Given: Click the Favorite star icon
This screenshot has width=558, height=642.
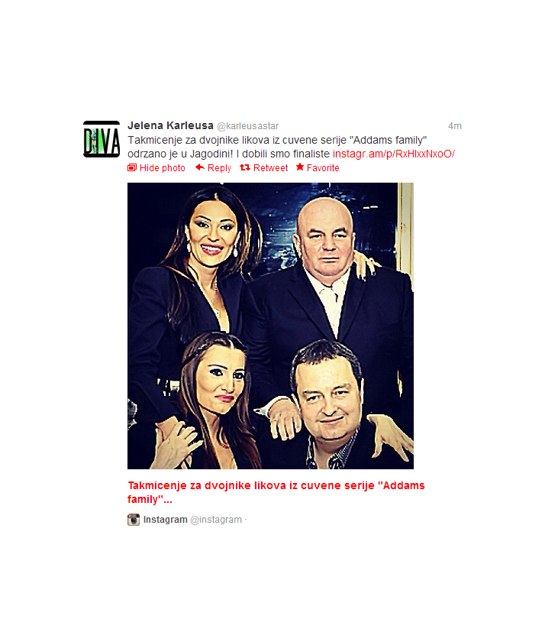Looking at the screenshot, I should click(x=300, y=167).
